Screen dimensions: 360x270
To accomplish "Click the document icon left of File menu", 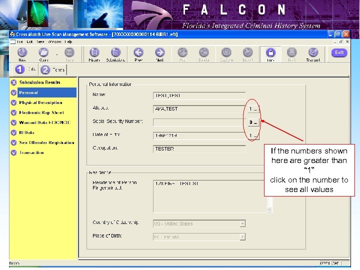I will click(13, 42).
